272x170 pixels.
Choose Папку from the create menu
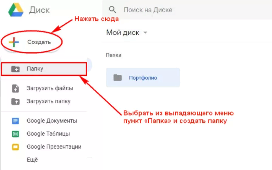pos(44,69)
